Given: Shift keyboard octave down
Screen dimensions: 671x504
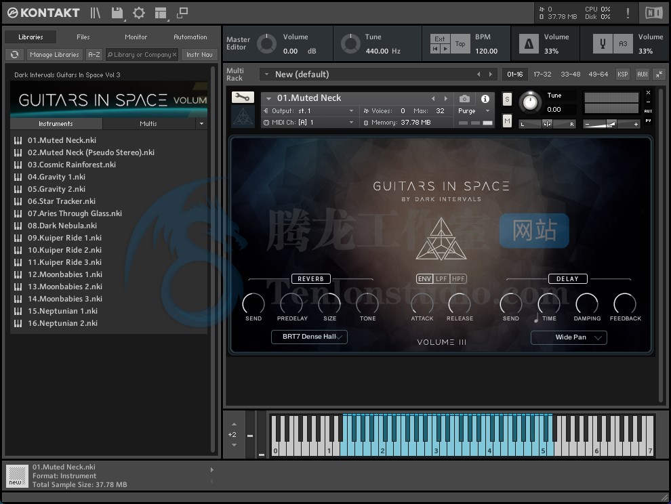Looking at the screenshot, I should 234,445.
